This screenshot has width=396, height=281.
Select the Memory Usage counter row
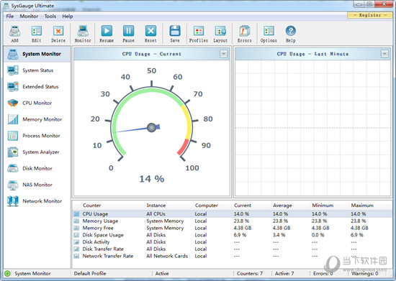pyautogui.click(x=233, y=221)
